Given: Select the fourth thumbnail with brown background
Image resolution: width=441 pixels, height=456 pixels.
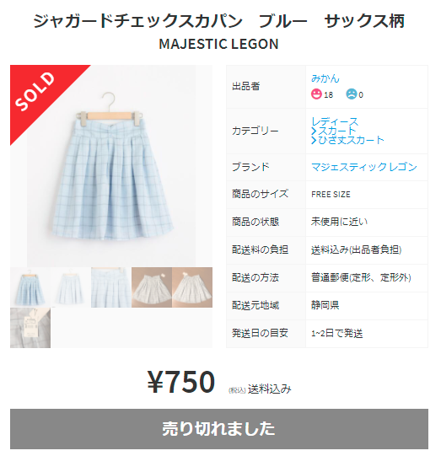Looking at the screenshot, I should coord(152,287).
